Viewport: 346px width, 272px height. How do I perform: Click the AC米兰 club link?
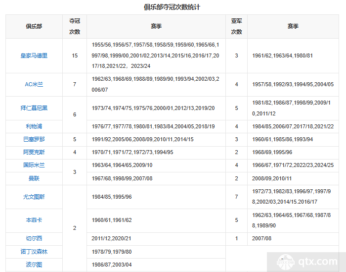(x=34, y=84)
